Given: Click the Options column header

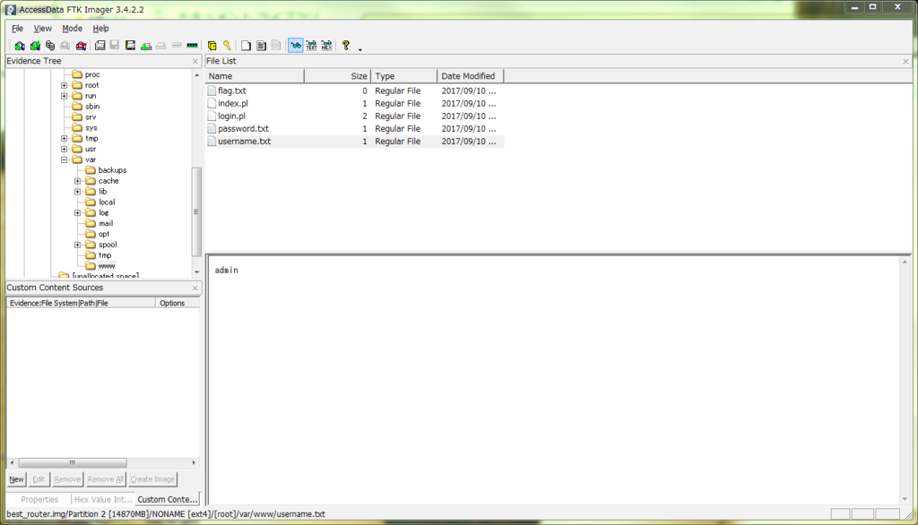Looking at the screenshot, I should point(178,303).
